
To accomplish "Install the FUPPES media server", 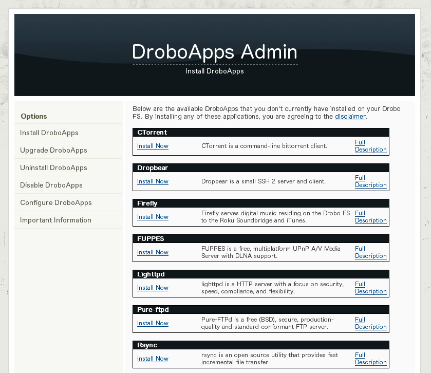I will (153, 252).
